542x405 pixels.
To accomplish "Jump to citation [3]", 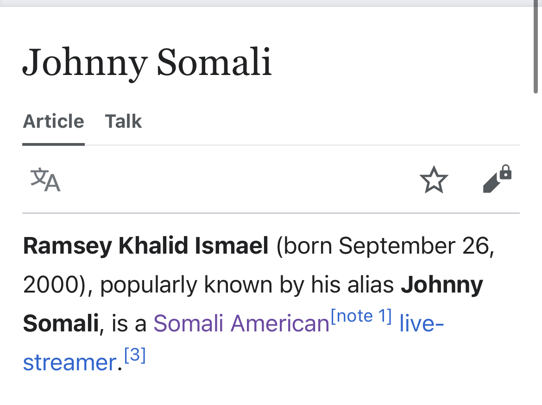I will 135,356.
